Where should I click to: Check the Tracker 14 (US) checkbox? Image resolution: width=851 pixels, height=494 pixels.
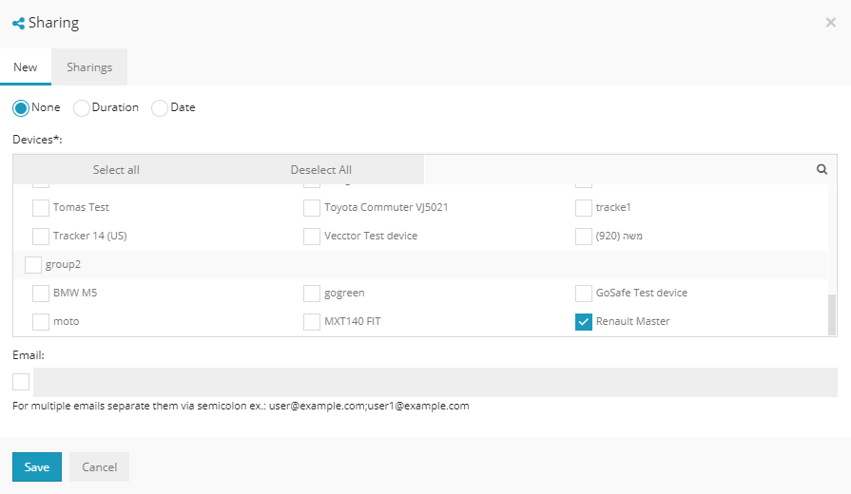41,237
